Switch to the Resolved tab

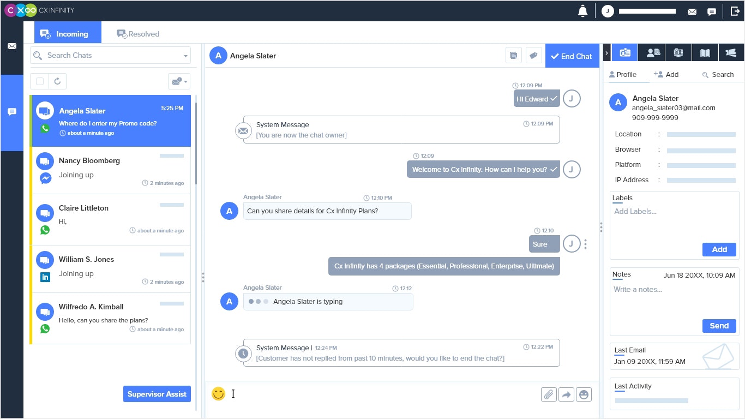138,34
